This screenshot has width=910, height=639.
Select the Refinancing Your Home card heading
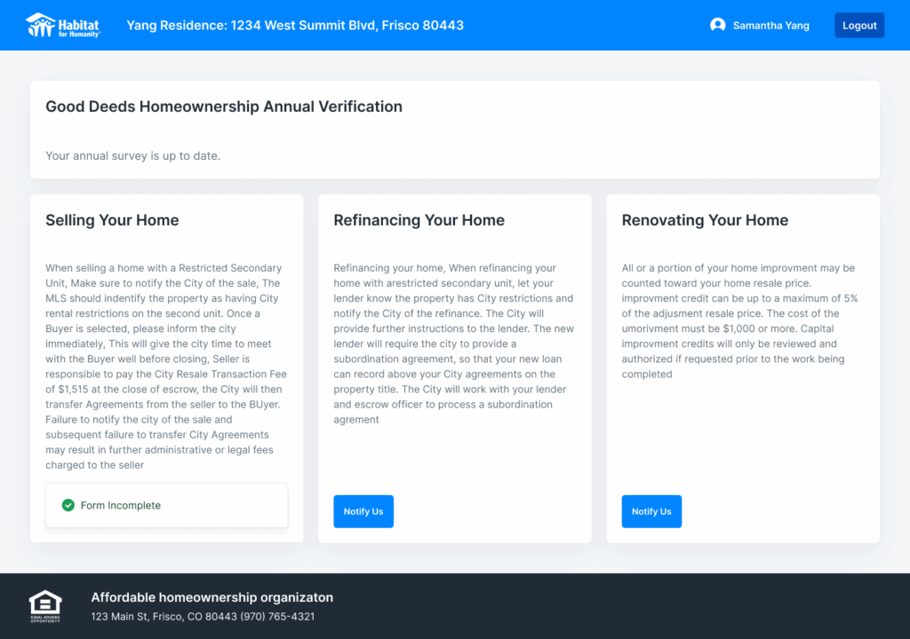419,220
